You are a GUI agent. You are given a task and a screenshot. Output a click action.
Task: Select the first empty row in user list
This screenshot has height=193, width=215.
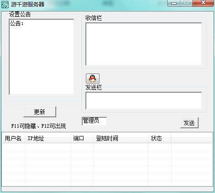tap(107, 147)
